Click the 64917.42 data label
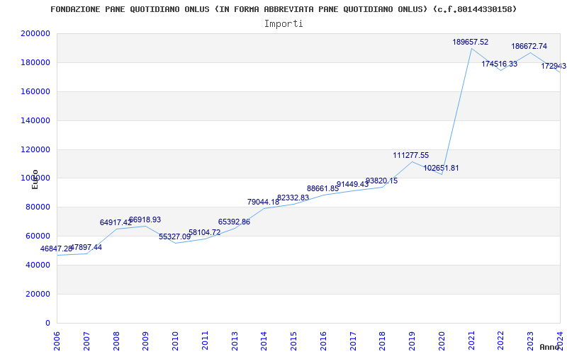 (116, 222)
